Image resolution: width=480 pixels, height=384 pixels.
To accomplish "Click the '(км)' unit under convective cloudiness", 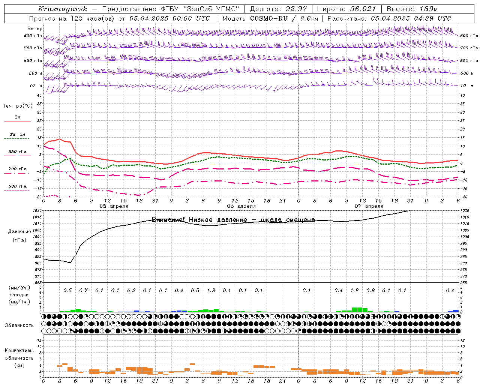I will tap(19, 365).
